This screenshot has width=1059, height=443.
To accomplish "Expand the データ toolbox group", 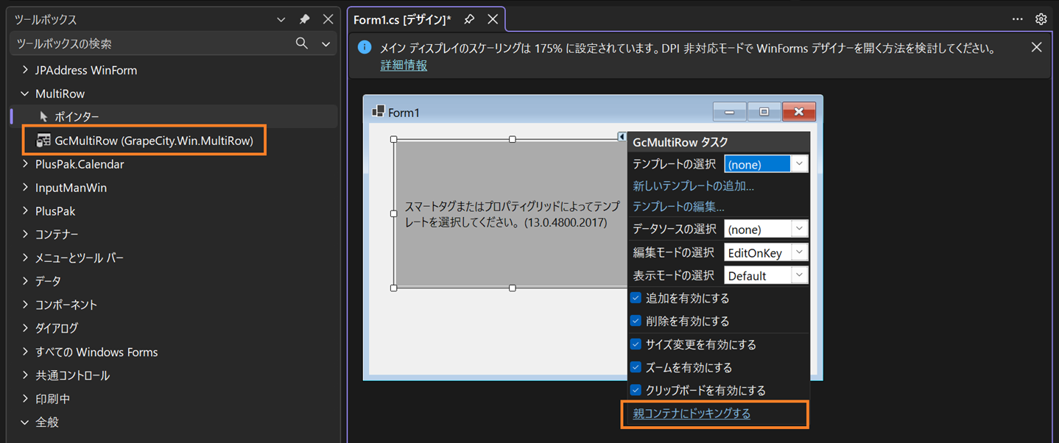I will pyautogui.click(x=25, y=282).
